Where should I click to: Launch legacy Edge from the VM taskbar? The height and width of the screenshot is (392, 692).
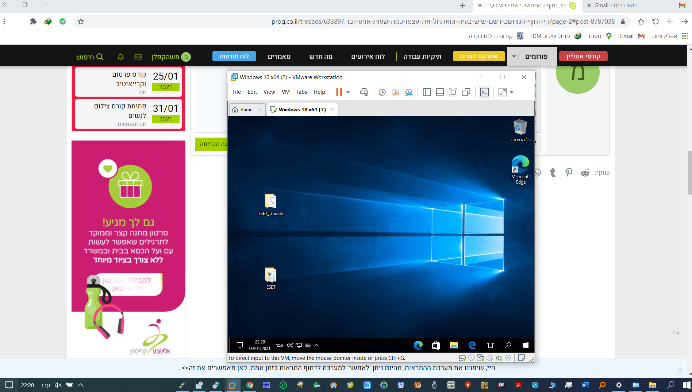click(472, 345)
